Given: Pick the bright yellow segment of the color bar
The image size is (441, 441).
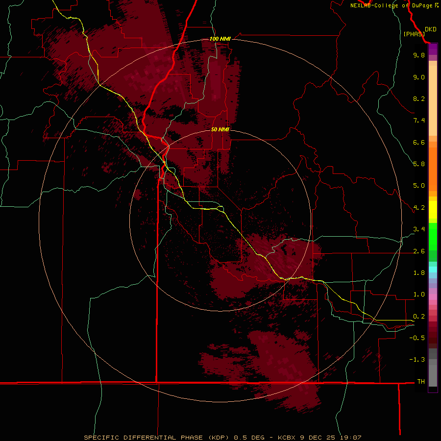Looking at the screenshot, I should (x=433, y=210).
